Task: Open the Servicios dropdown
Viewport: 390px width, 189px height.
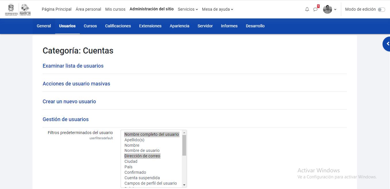Action: point(188,9)
